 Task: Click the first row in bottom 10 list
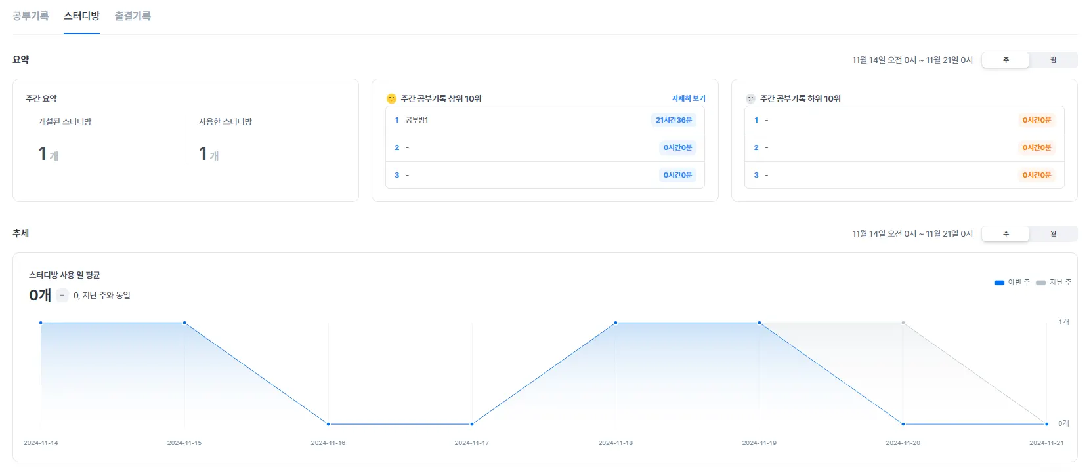(904, 120)
